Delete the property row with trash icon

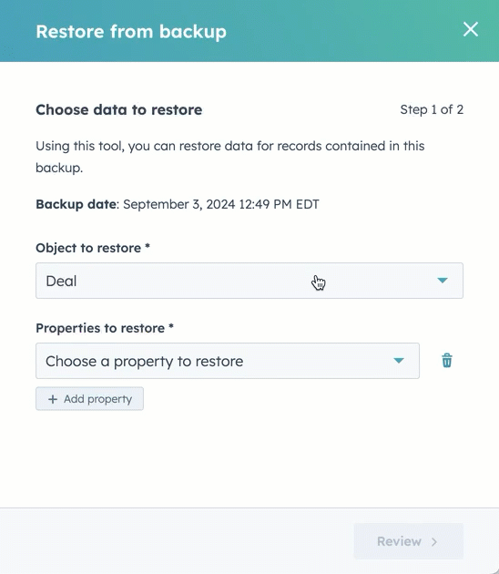click(447, 360)
